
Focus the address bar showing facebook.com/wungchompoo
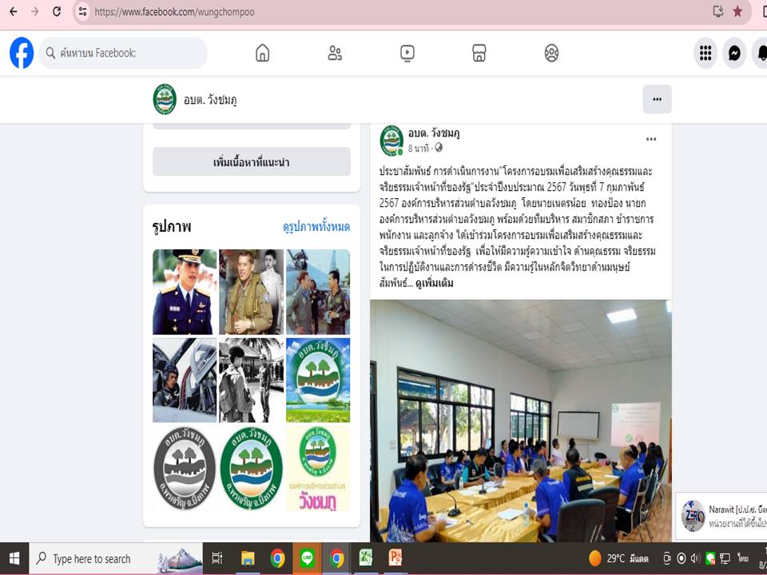pos(175,12)
